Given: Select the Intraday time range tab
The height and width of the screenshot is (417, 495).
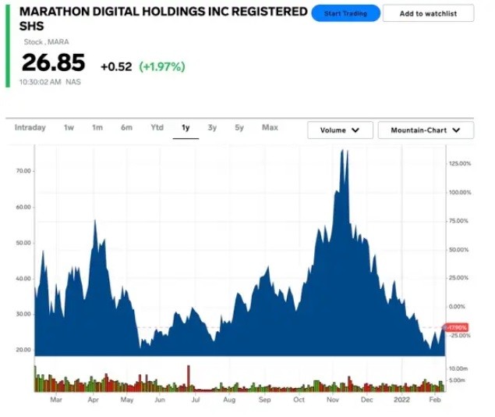Looking at the screenshot, I should coord(30,127).
